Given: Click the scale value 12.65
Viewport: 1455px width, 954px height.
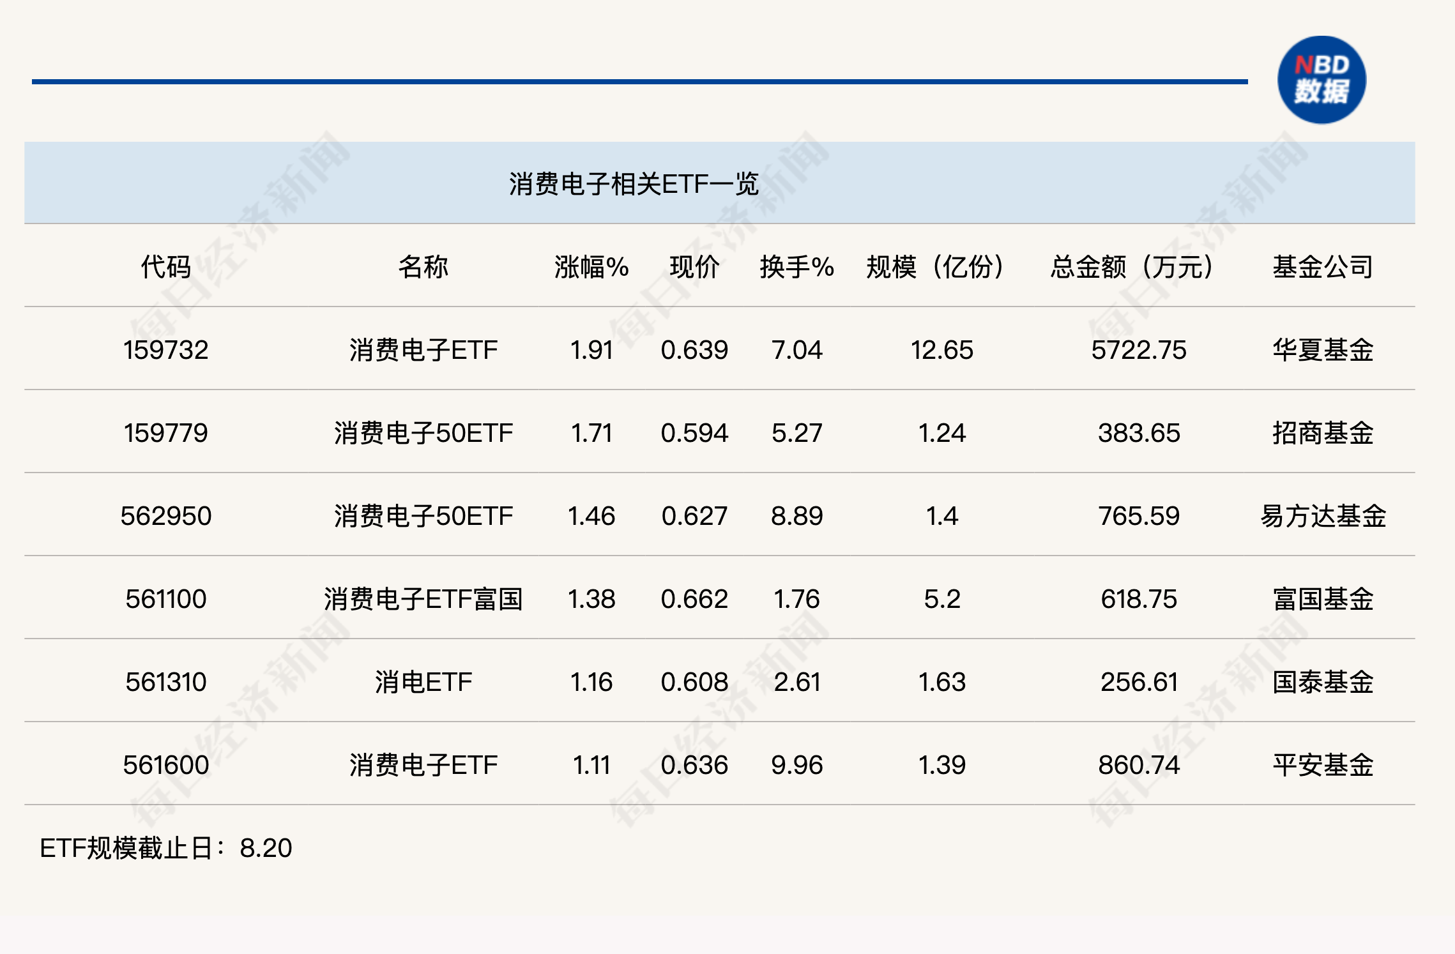Looking at the screenshot, I should [x=942, y=350].
